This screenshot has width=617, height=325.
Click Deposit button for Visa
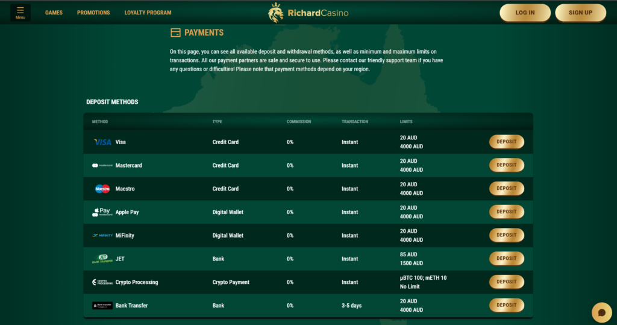[x=506, y=142]
